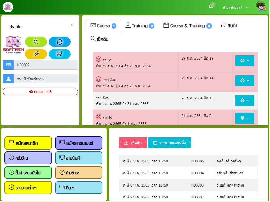Click the magnifier เช็คอิน search icon
Screen dimensions: 270x202
point(93,39)
